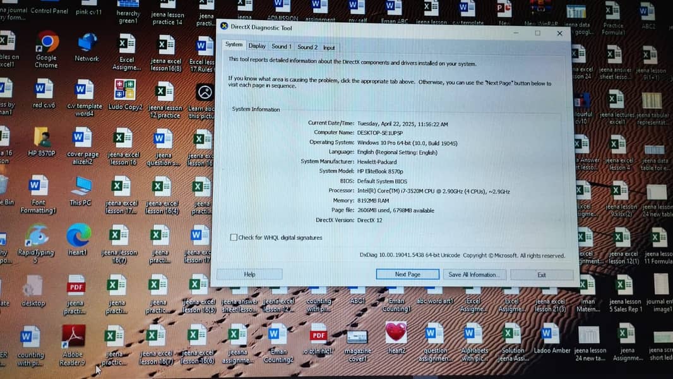Click the Exit button
Image resolution: width=673 pixels, height=379 pixels.
coord(542,275)
